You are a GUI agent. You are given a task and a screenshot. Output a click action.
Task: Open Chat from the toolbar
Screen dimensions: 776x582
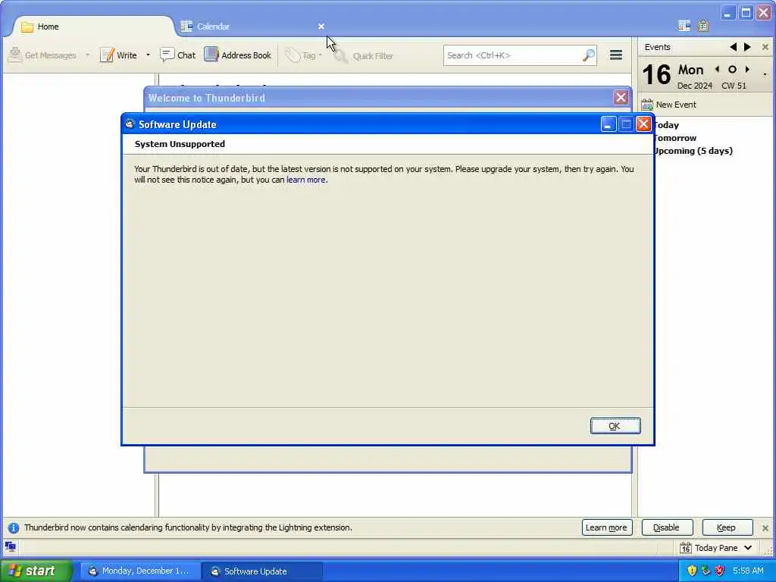pos(177,55)
